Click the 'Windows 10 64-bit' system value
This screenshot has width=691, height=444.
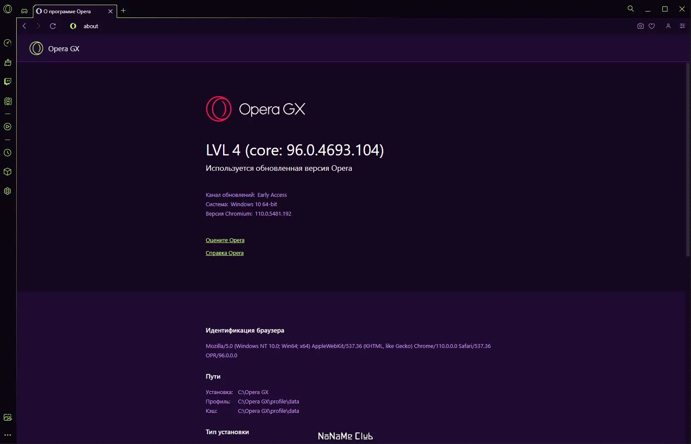(x=254, y=204)
